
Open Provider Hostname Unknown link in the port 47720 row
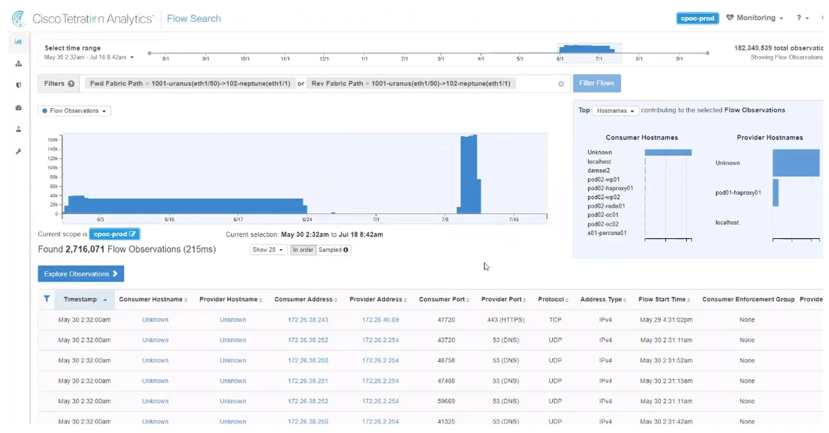pyautogui.click(x=232, y=320)
